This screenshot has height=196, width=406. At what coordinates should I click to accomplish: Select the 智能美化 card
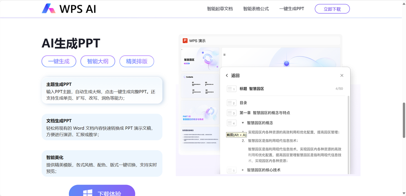[102, 163]
